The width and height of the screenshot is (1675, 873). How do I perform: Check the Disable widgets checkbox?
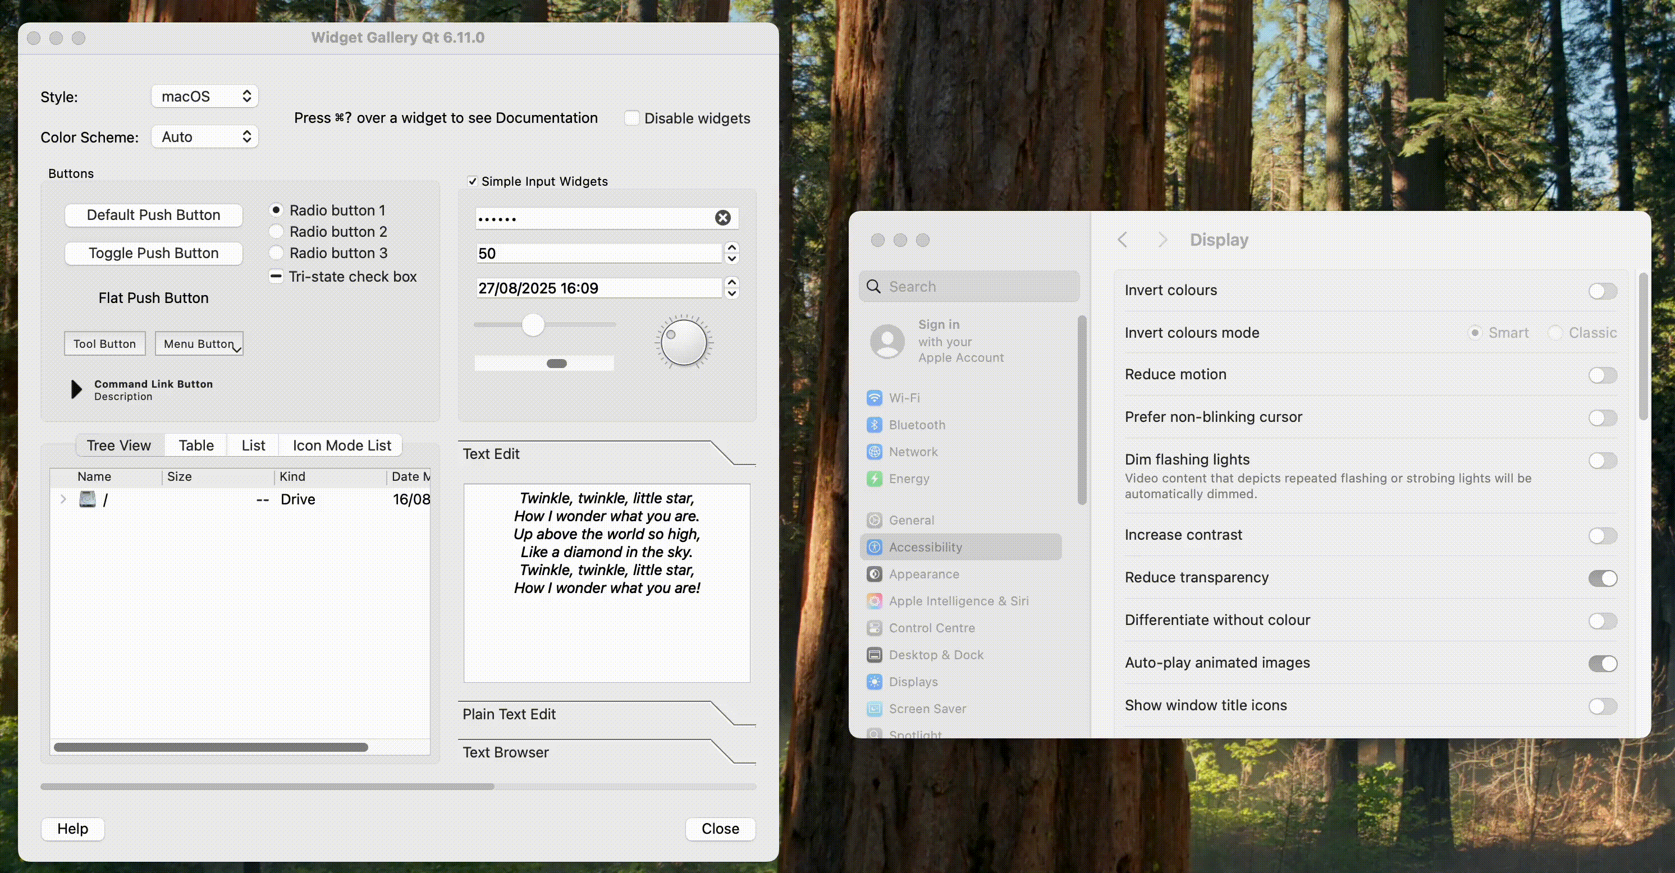(x=631, y=118)
